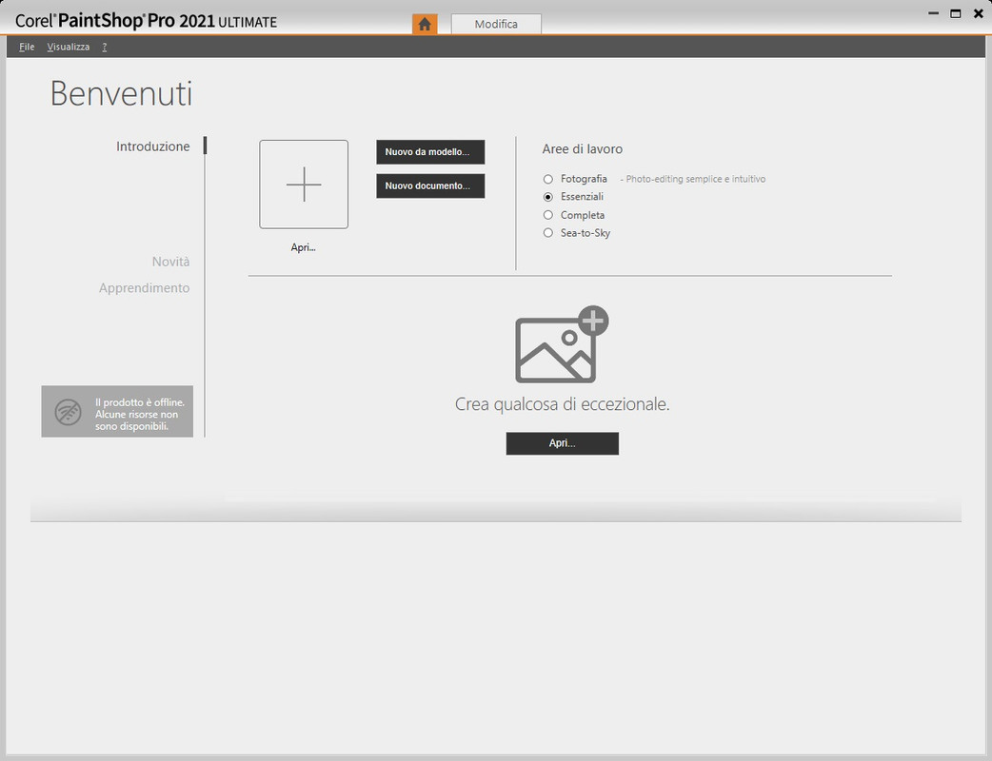Switch to the Modifica tab

click(496, 24)
